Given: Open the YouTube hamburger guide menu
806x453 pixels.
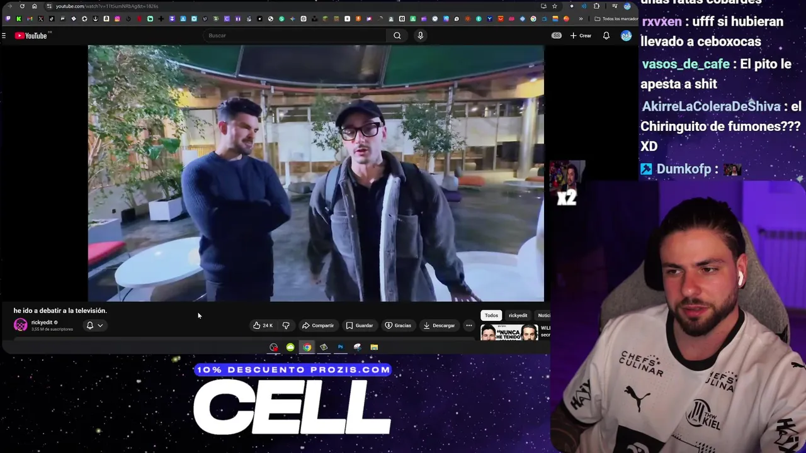Looking at the screenshot, I should point(4,36).
